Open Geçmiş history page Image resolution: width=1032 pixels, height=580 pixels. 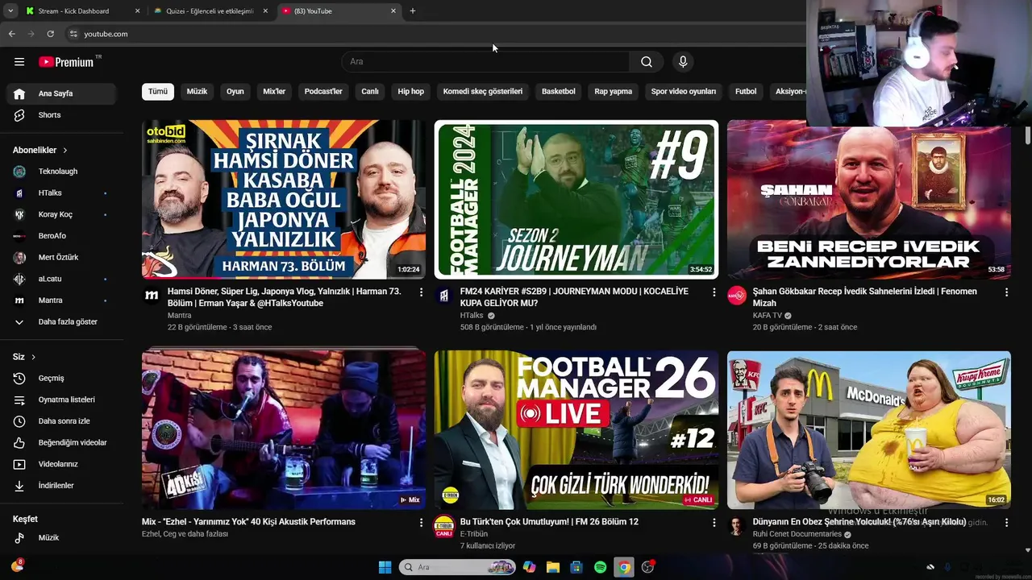click(61, 378)
